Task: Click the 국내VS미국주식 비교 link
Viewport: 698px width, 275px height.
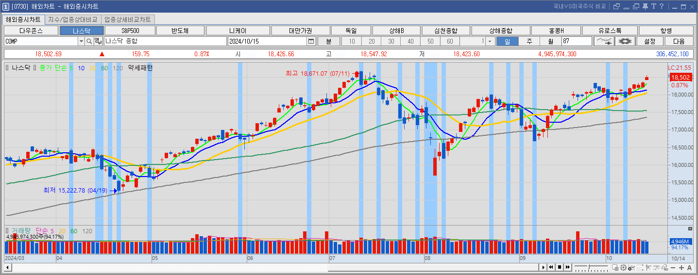Action: (x=579, y=6)
